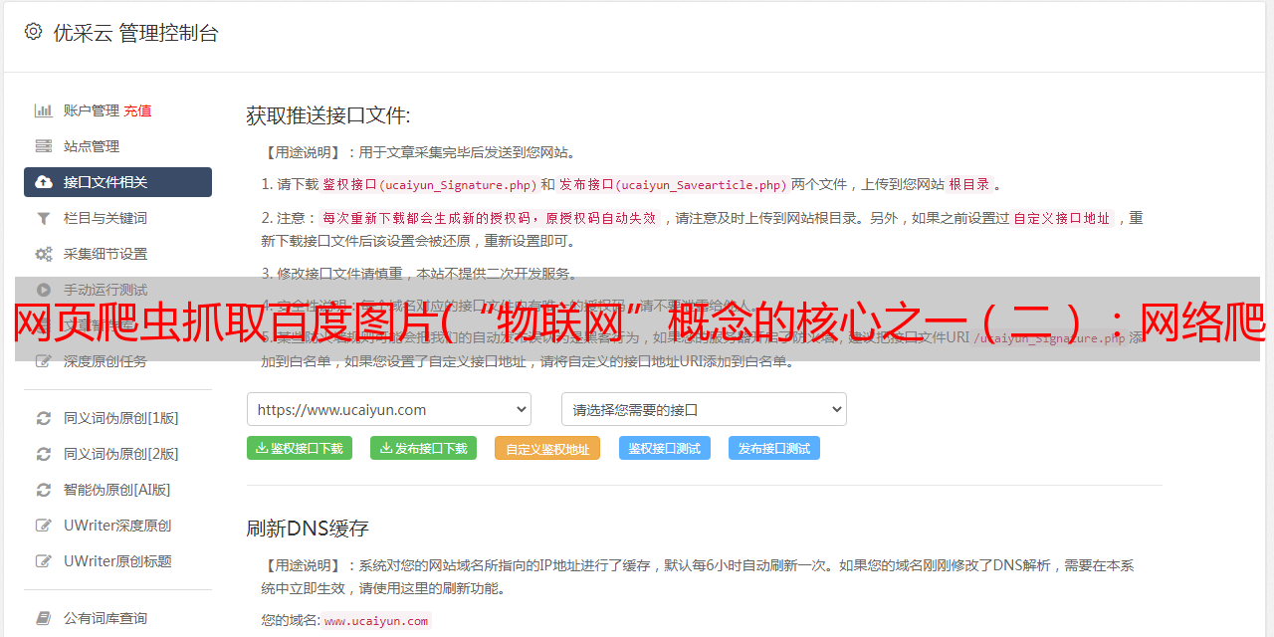Click the 优采云 管理控制台 title
This screenshot has width=1274, height=637.
[x=135, y=33]
